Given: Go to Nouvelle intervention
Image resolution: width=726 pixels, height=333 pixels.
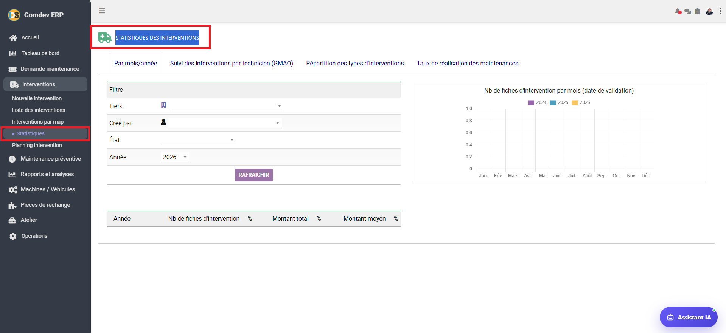Looking at the screenshot, I should point(37,98).
